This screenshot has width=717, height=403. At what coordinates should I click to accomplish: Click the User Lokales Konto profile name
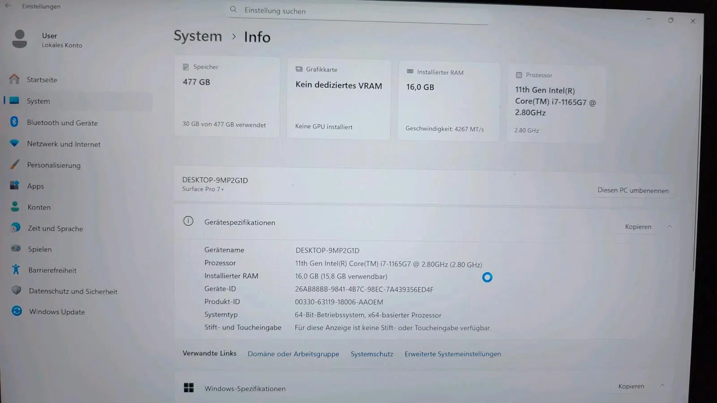[x=62, y=40]
